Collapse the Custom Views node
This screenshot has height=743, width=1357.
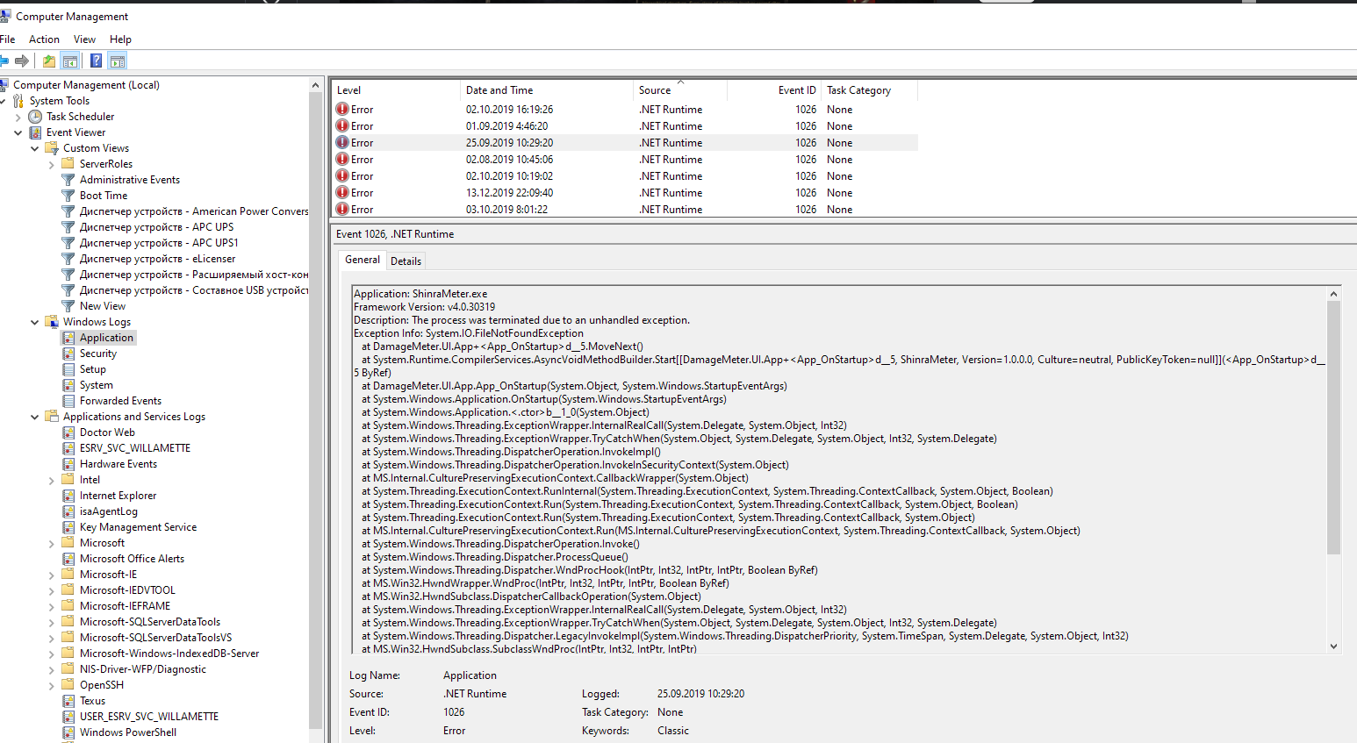click(34, 148)
